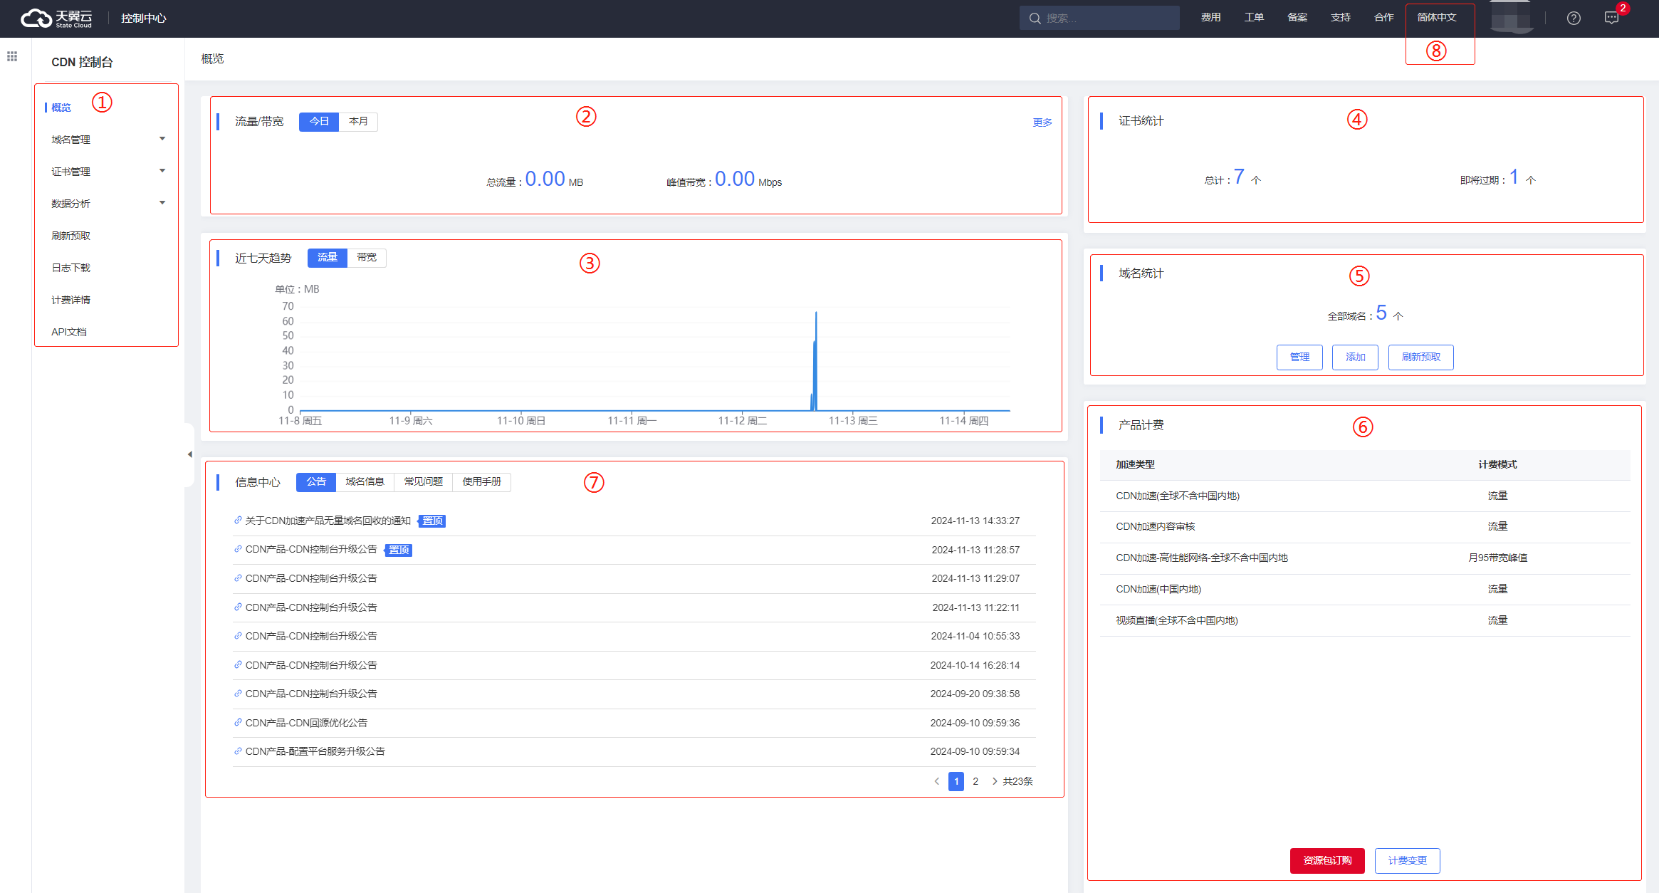
Task: Open 刷新预取 in the sidebar
Action: coord(70,236)
